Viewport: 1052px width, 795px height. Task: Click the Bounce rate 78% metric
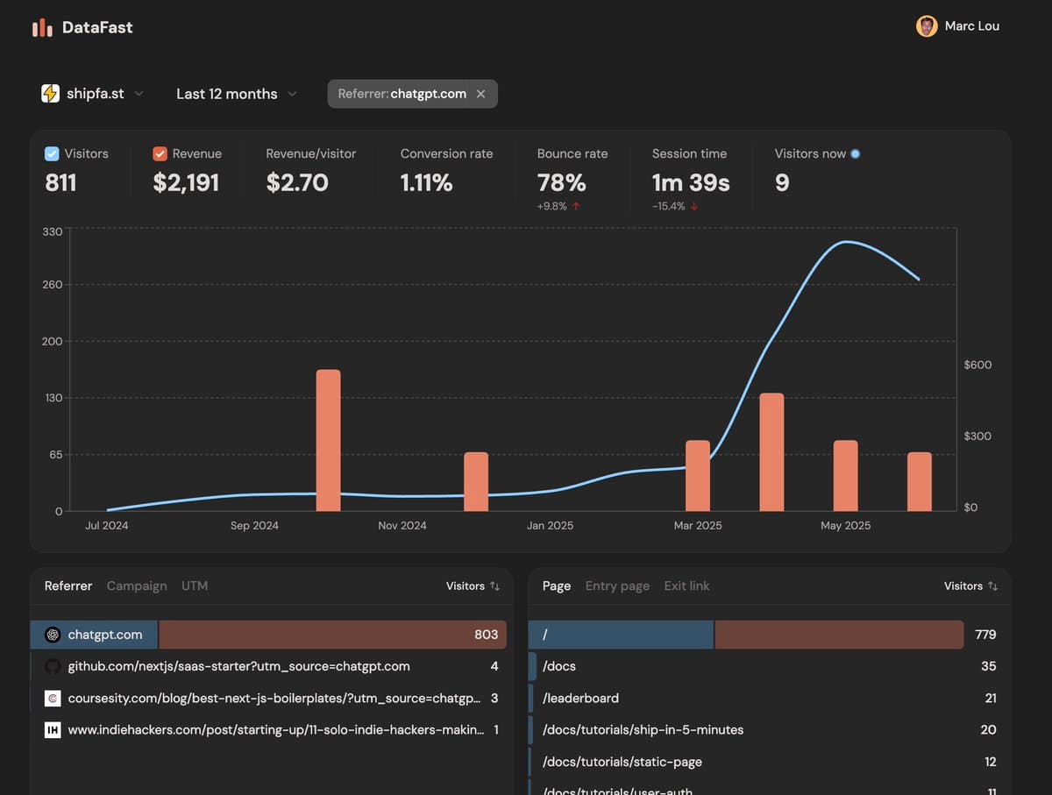[572, 179]
